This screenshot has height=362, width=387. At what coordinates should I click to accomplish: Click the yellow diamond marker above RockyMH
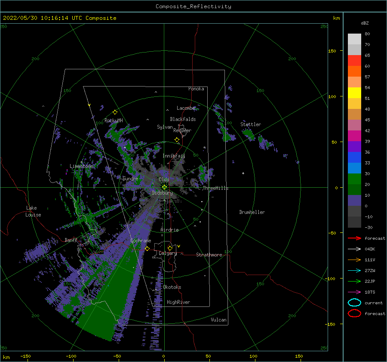pos(115,112)
